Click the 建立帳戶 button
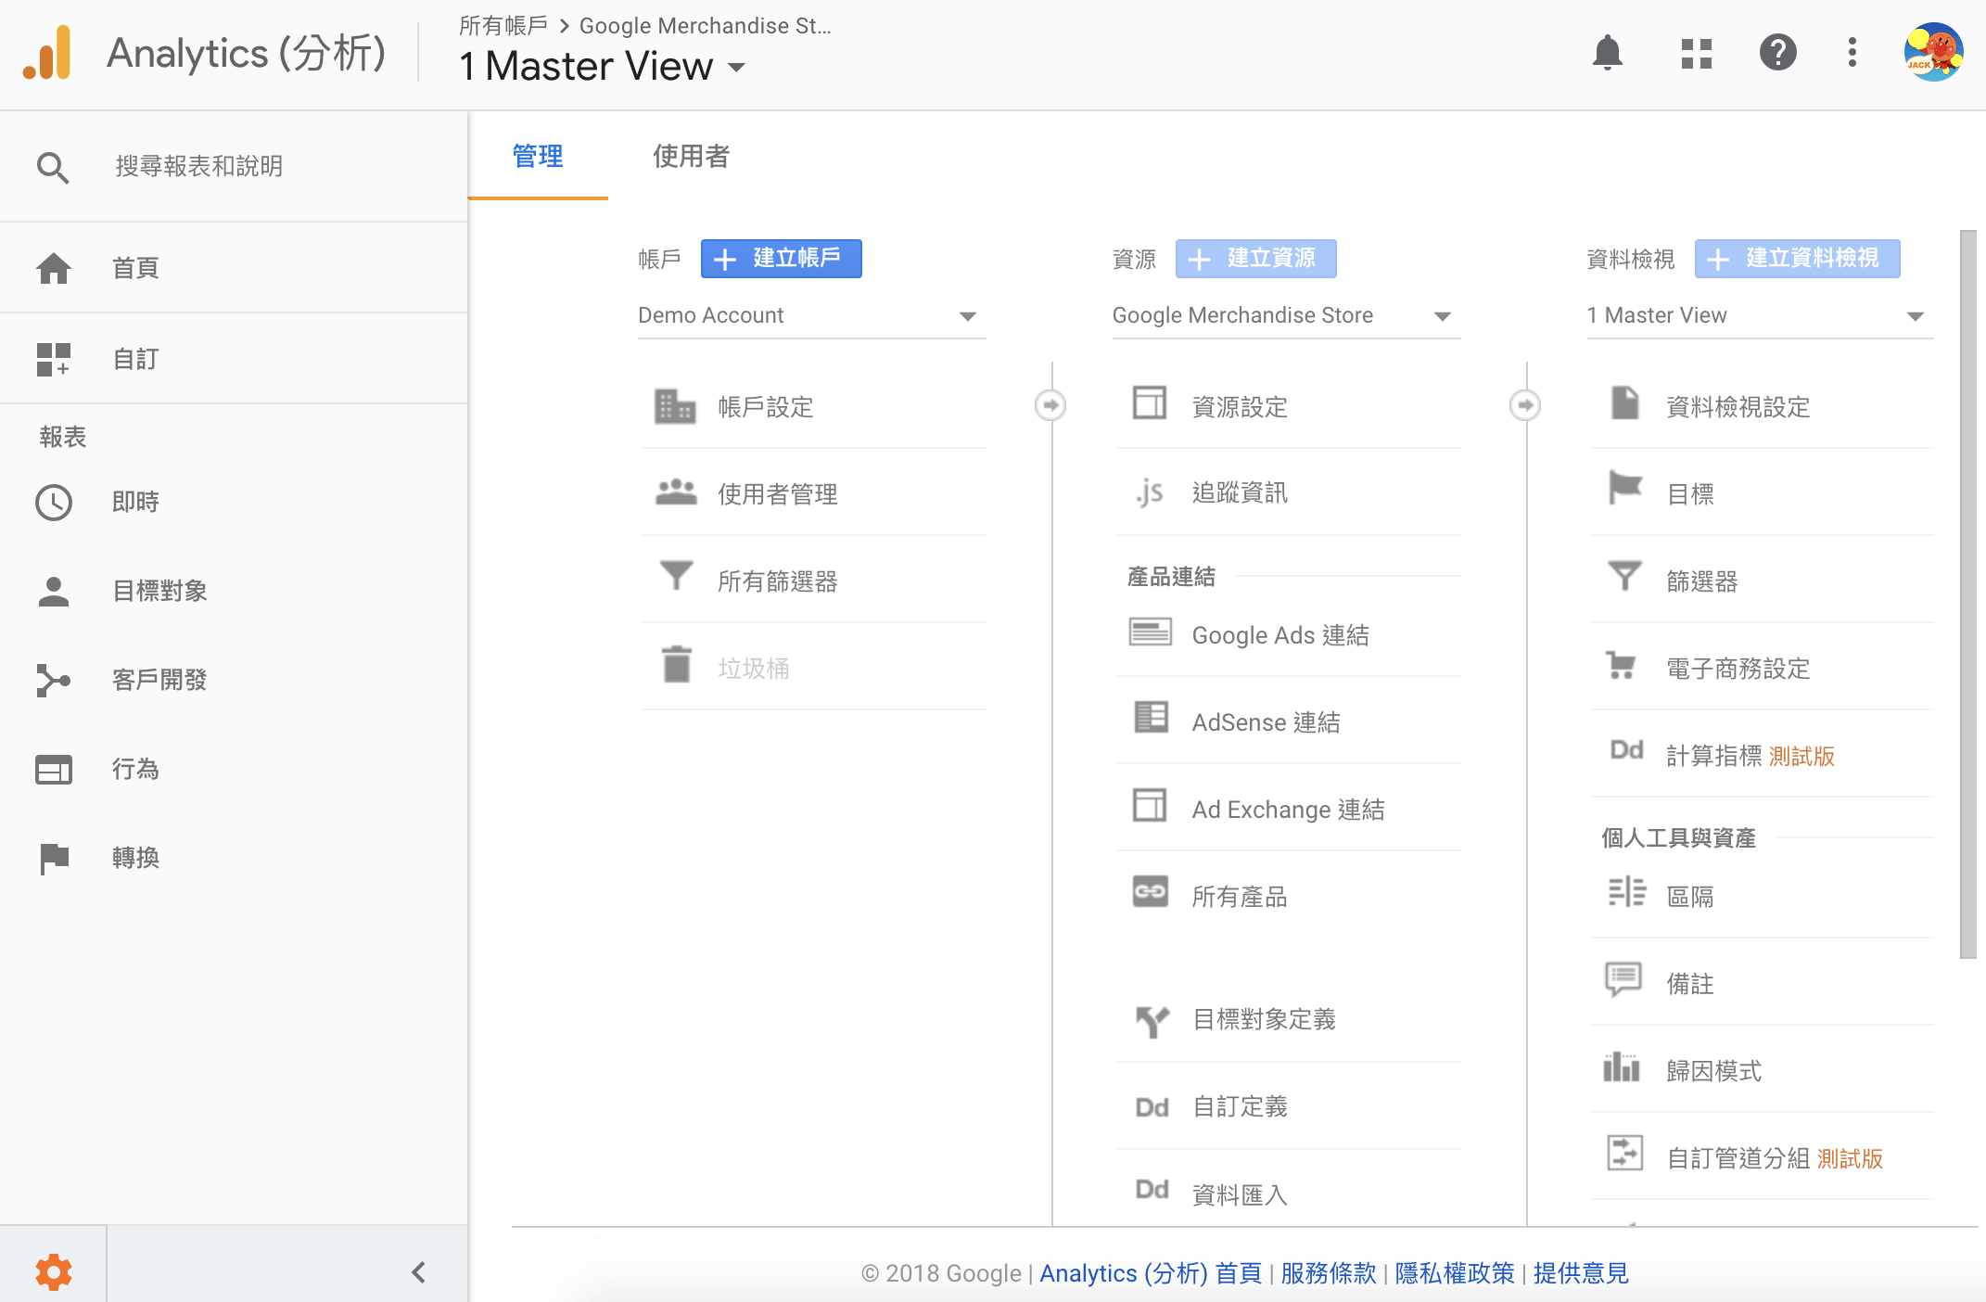The width and height of the screenshot is (1986, 1302). click(781, 258)
